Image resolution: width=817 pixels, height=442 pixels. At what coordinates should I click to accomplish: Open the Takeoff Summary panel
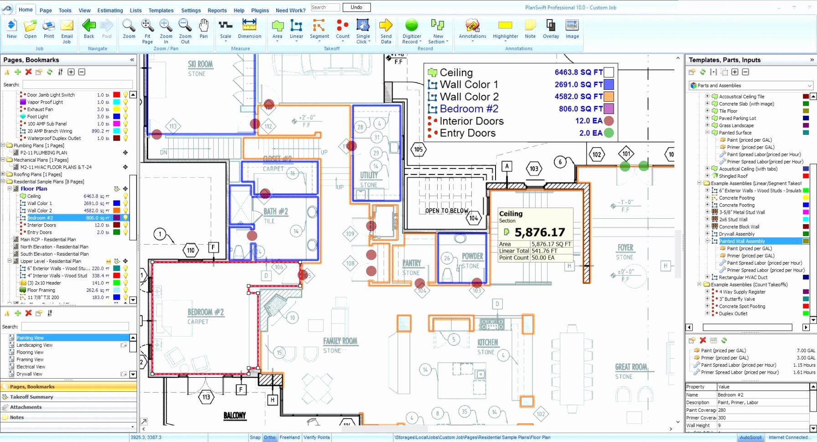[x=68, y=397]
